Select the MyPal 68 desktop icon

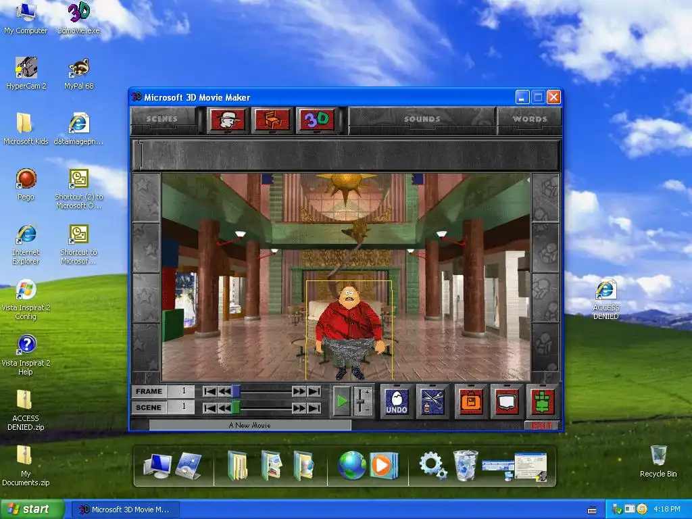click(x=79, y=74)
